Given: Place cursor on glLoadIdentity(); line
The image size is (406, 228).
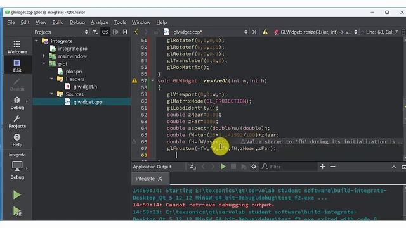Looking at the screenshot, I should [192, 108].
